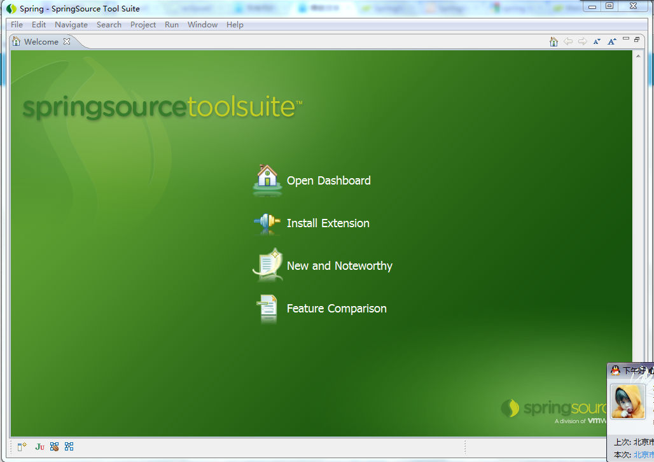Open the Project menu
This screenshot has height=462, width=654.
(x=143, y=25)
